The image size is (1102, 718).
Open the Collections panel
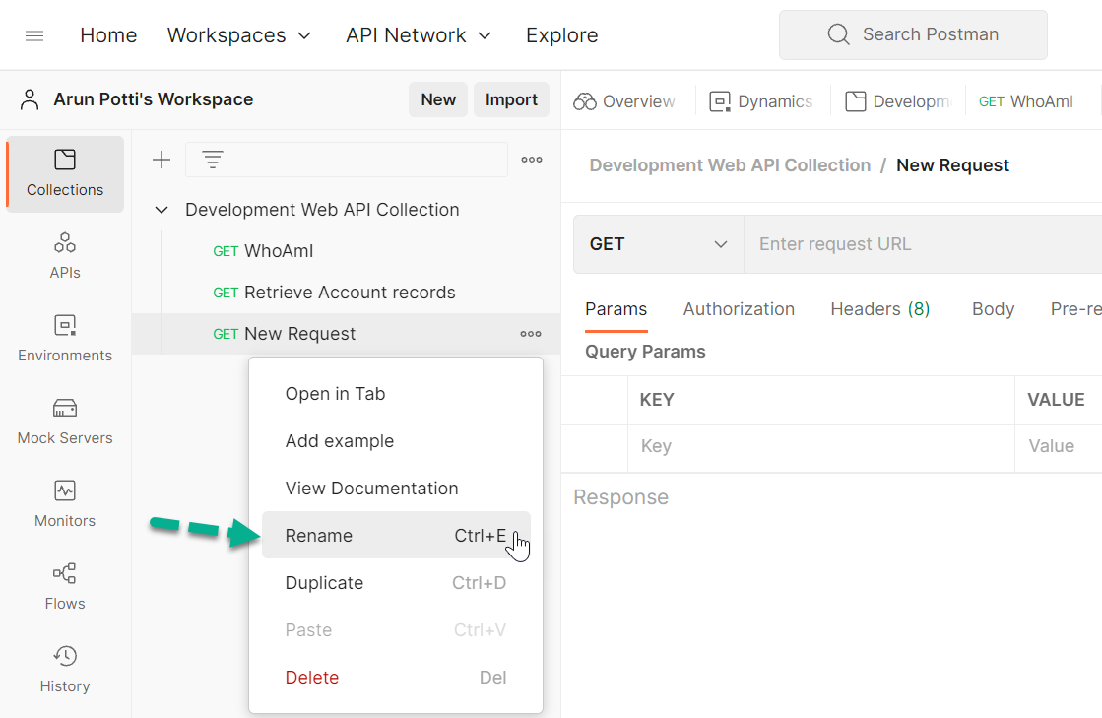pos(64,174)
